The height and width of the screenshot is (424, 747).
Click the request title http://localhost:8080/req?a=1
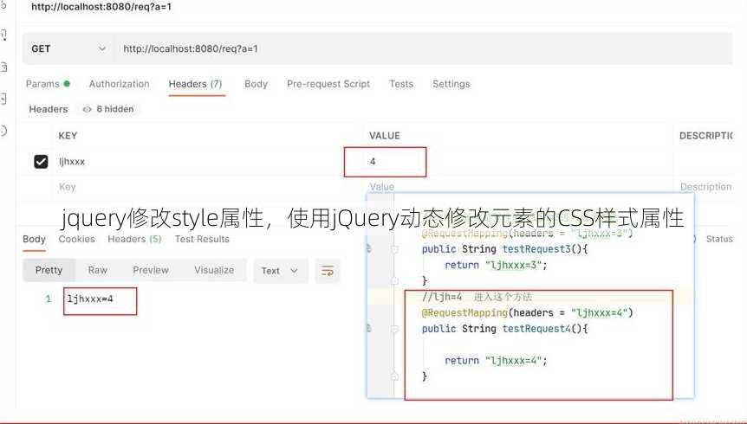101,7
